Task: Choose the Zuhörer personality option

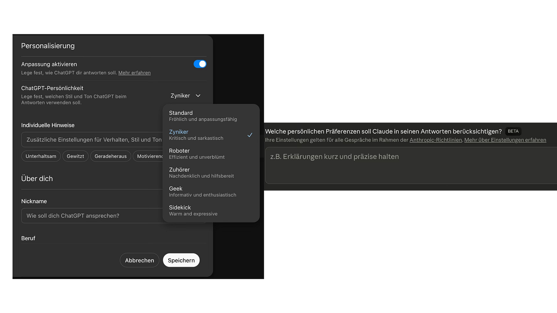Action: [x=211, y=172]
